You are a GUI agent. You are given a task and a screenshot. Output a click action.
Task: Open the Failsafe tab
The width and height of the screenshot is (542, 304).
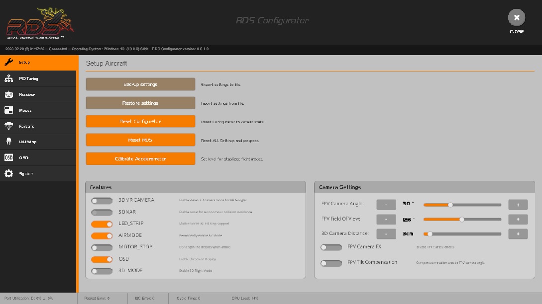point(38,126)
